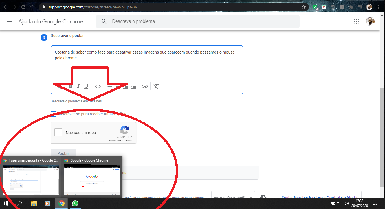This screenshot has height=209, width=385.
Task: Open the Chrome profile avatar in toolbar
Action: point(369,7)
